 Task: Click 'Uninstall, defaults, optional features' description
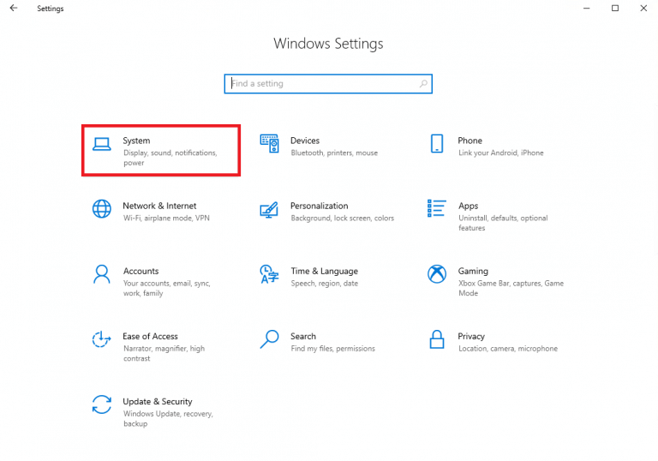(503, 223)
